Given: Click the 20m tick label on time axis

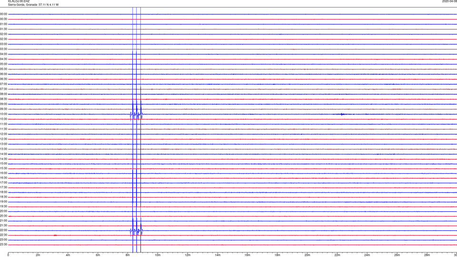Looking at the screenshot, I should (x=308, y=255).
